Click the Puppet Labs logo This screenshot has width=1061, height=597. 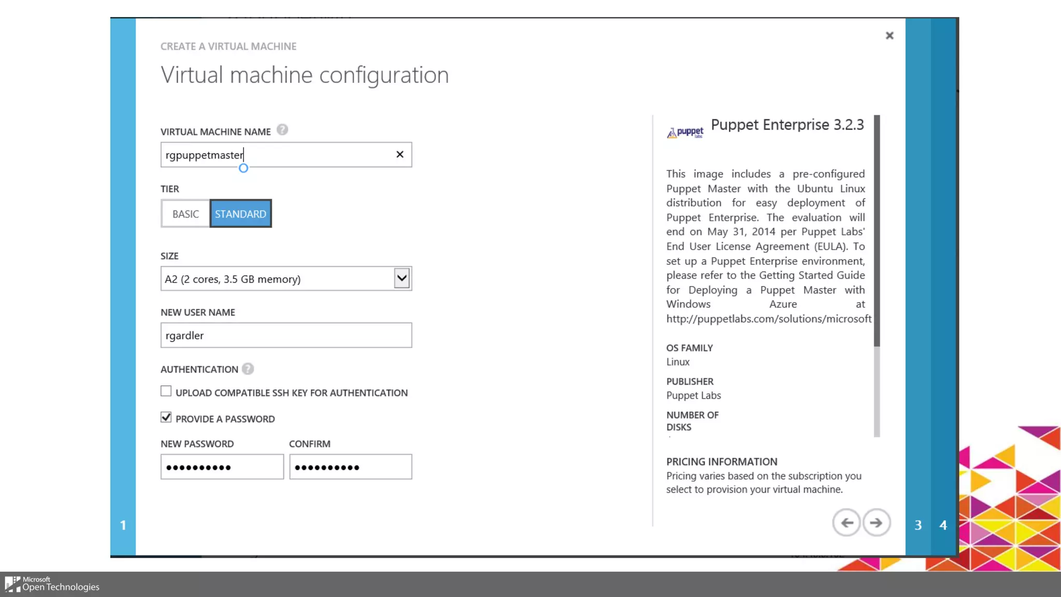[x=685, y=133]
